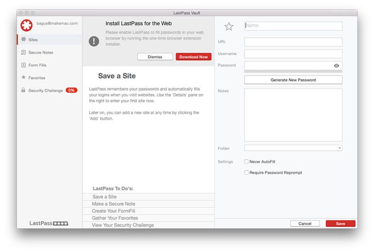This screenshot has width=374, height=252.
Task: Click the Favorites star icon in sidebar
Action: point(24,77)
